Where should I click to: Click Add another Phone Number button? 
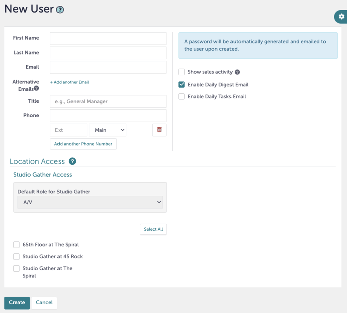tap(83, 144)
